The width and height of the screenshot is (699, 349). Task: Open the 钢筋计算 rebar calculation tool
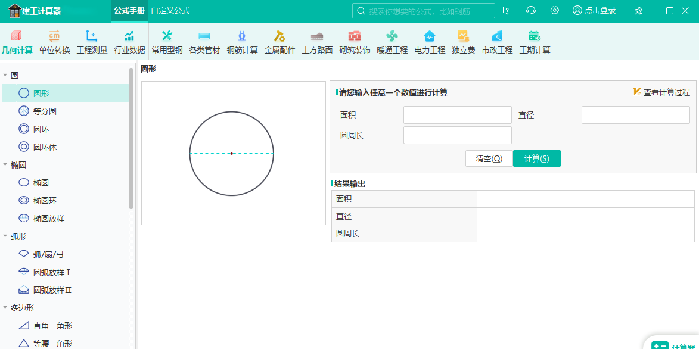coord(241,42)
